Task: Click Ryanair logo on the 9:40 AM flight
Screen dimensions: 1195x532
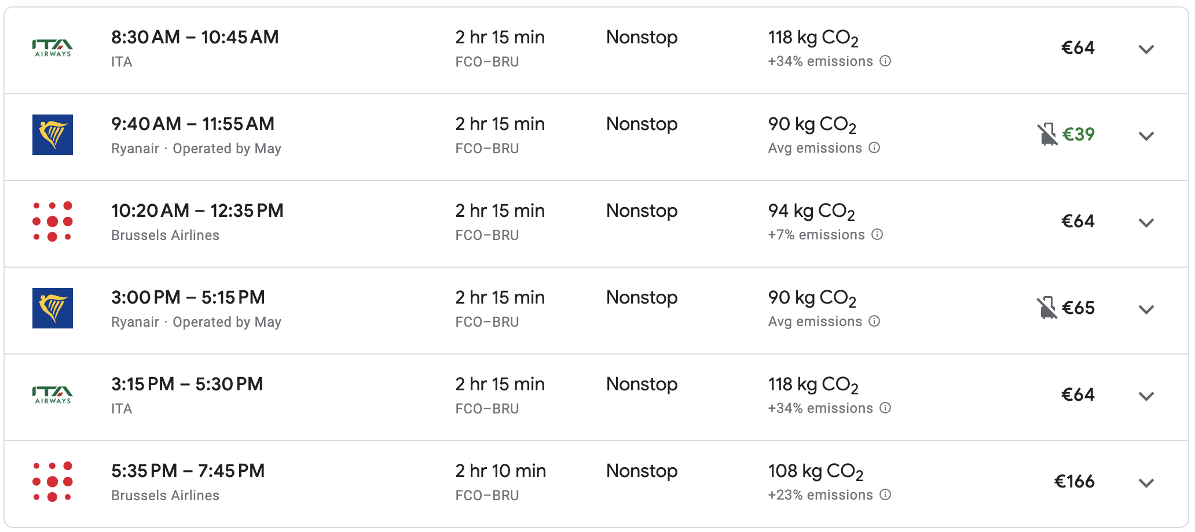Action: click(x=52, y=135)
